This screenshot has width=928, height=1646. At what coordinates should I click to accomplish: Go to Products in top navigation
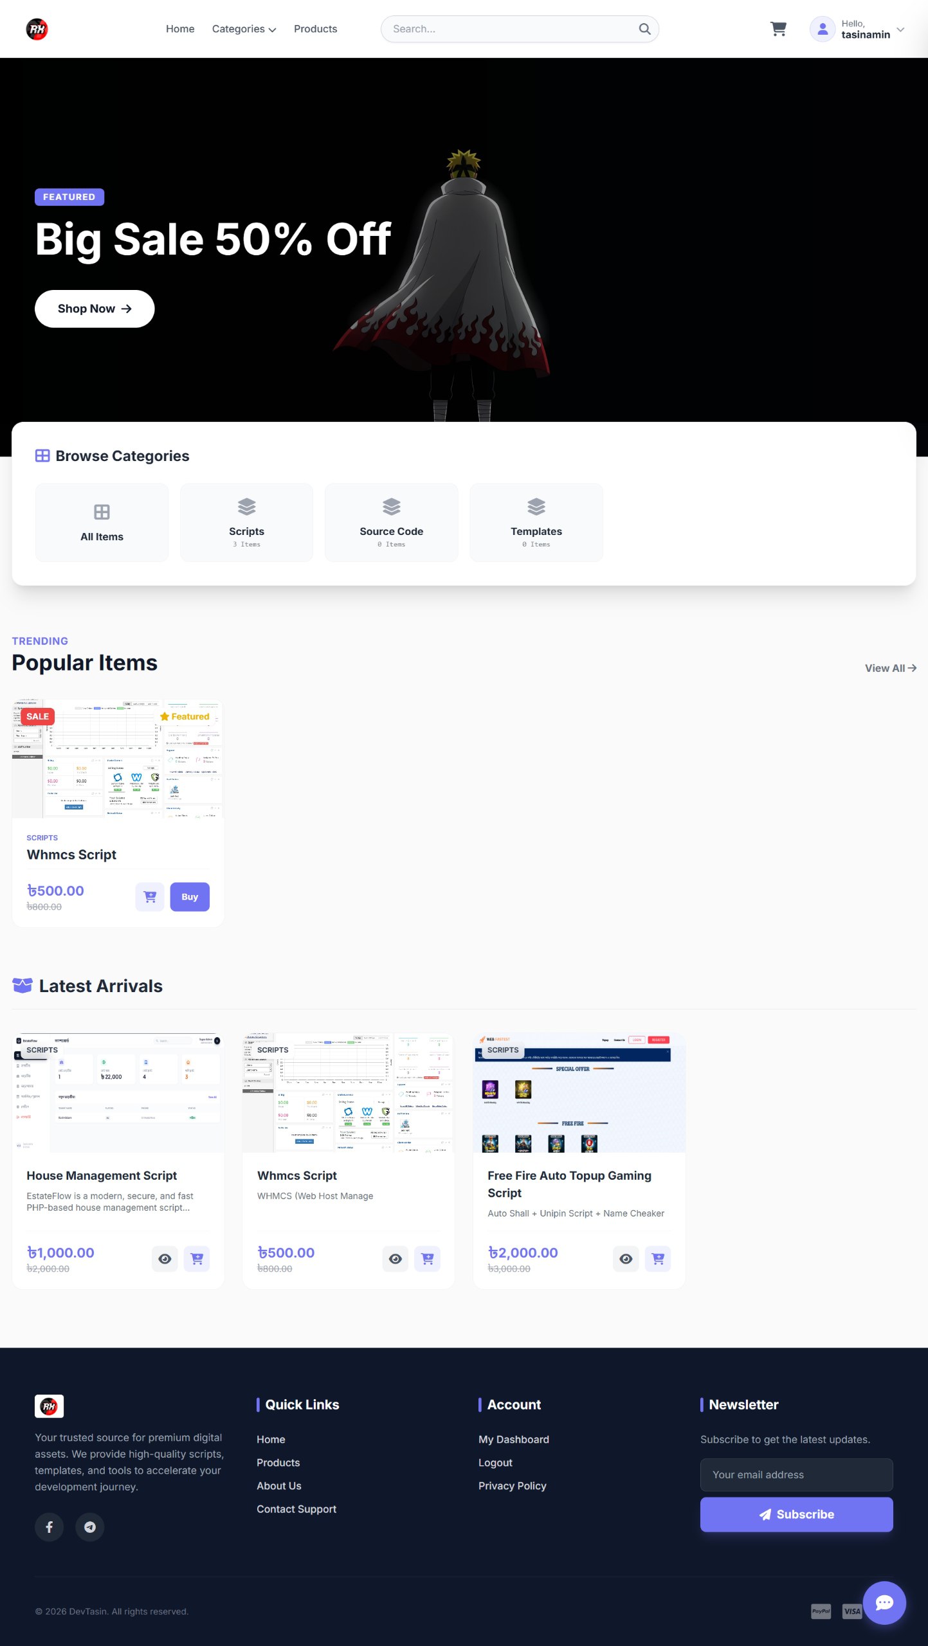[x=315, y=29]
